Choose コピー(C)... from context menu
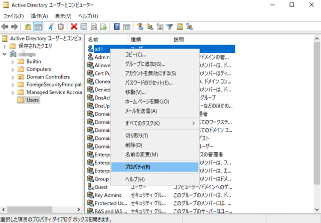This screenshot has width=321, height=223. coord(155,54)
